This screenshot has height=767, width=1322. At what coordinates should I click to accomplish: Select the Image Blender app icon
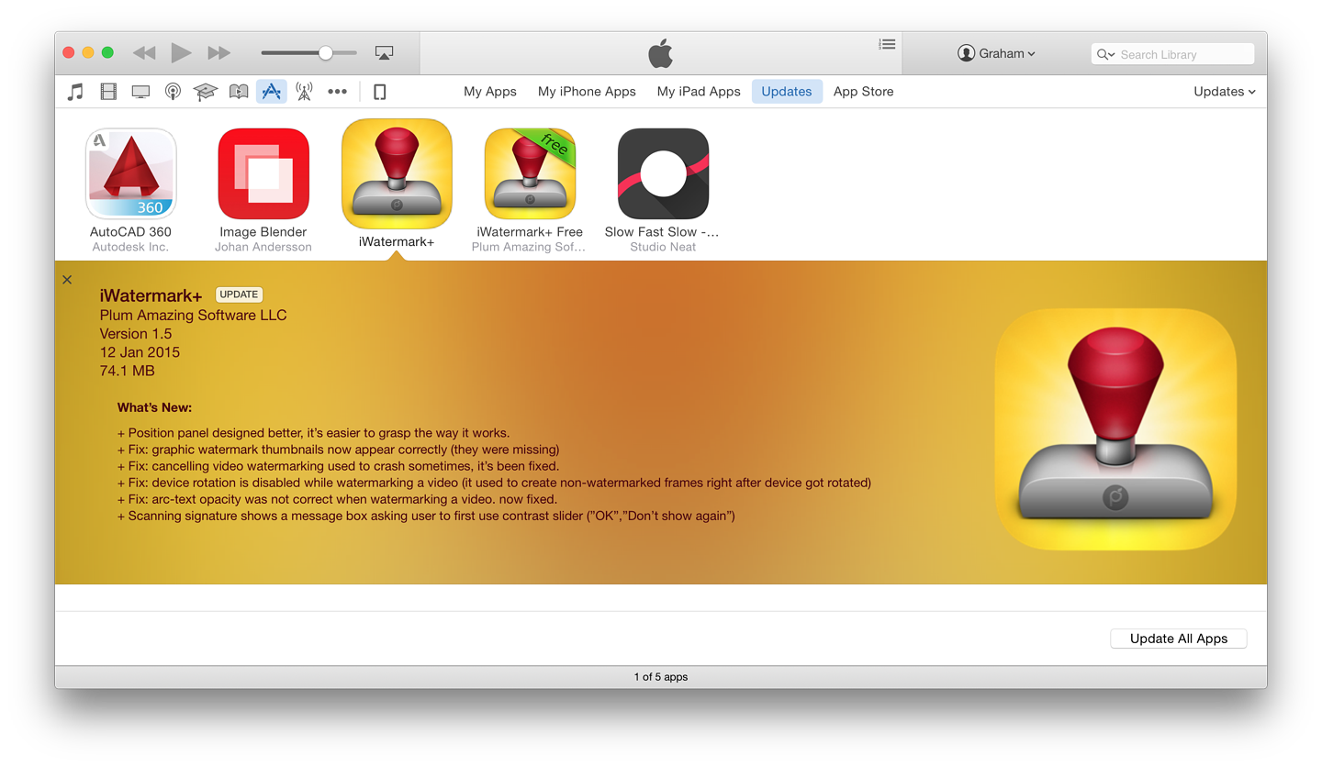click(263, 173)
